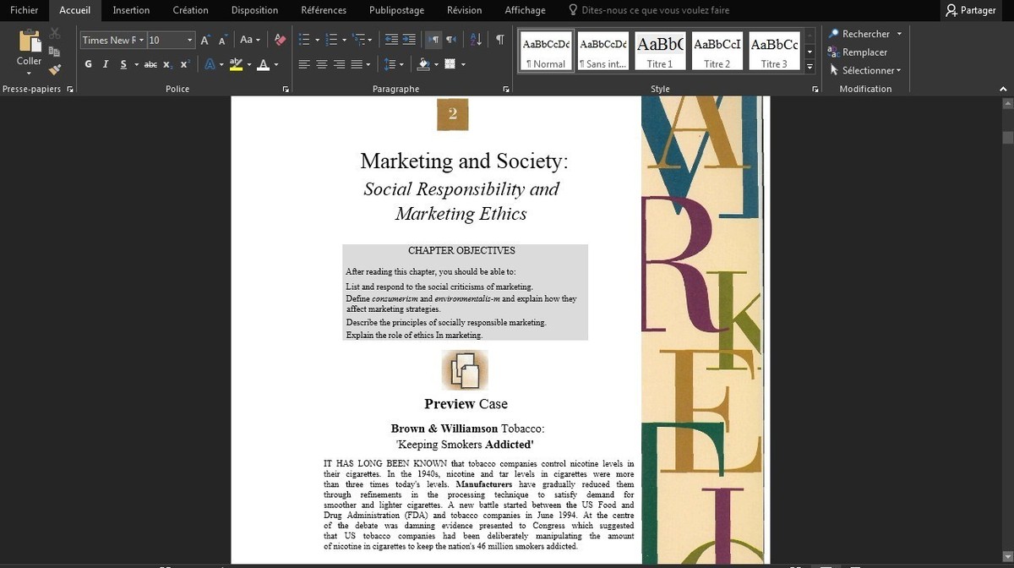Click the Partager share button
Image resolution: width=1014 pixels, height=568 pixels.
[972, 10]
